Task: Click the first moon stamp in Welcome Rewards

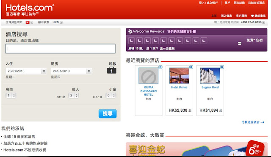Action: (132, 41)
